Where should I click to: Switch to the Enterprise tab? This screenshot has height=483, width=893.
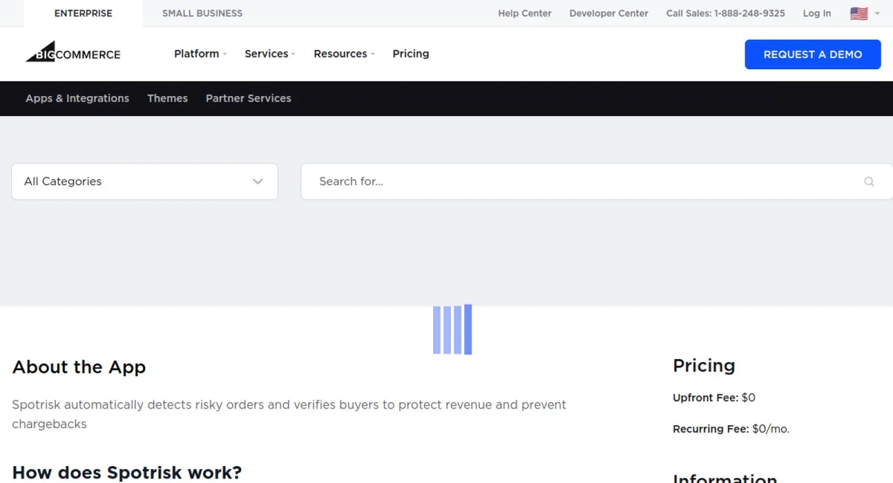(x=83, y=13)
